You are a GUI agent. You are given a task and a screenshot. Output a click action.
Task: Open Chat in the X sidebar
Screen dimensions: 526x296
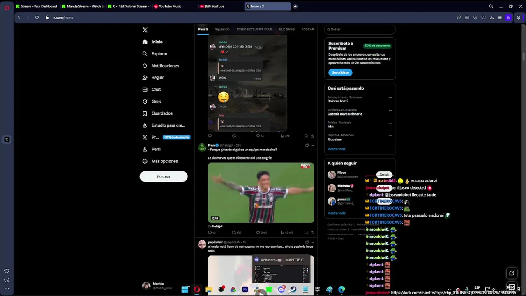click(151, 90)
